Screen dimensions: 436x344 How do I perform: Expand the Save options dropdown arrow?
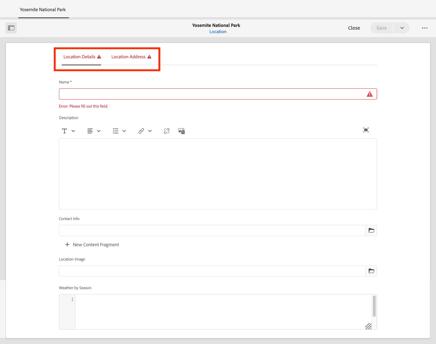(x=402, y=28)
